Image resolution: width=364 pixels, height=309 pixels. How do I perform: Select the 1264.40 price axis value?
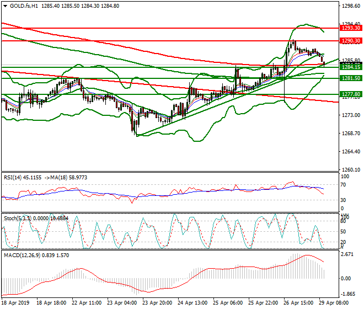click(x=351, y=152)
